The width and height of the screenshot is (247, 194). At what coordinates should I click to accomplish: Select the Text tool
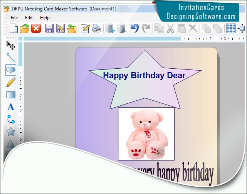coord(11,107)
